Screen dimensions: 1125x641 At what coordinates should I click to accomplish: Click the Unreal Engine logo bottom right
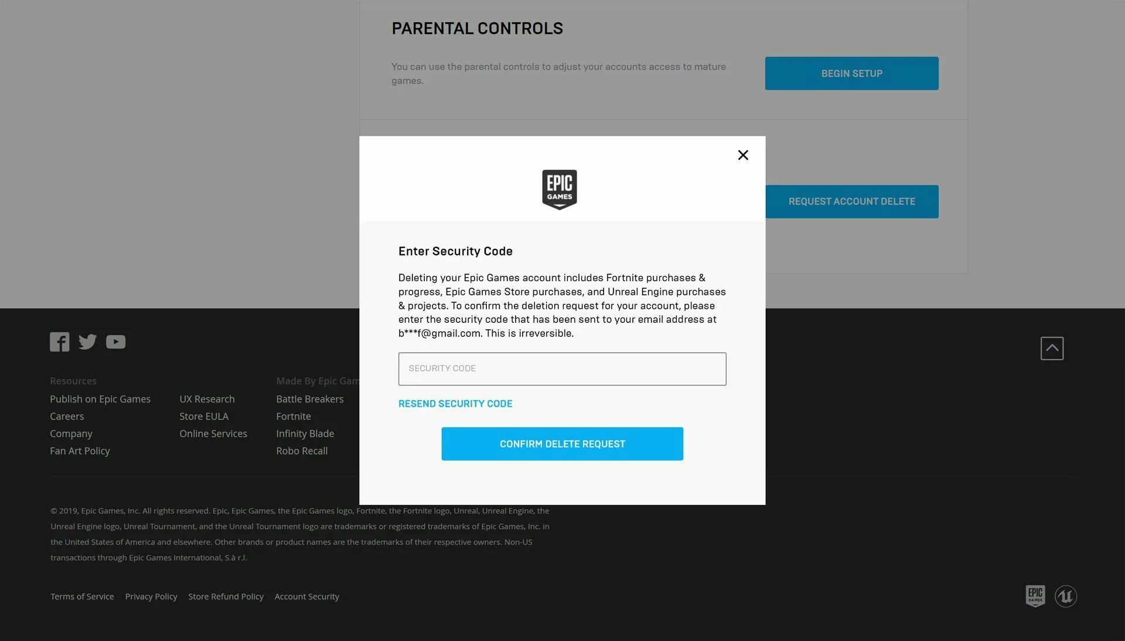[1065, 596]
